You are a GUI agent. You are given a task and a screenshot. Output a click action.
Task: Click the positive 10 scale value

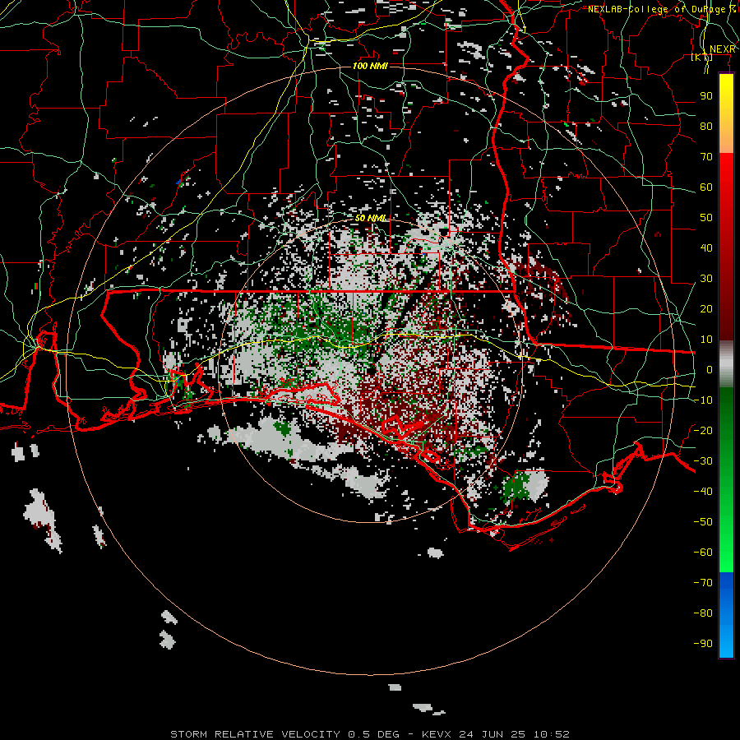pos(706,340)
